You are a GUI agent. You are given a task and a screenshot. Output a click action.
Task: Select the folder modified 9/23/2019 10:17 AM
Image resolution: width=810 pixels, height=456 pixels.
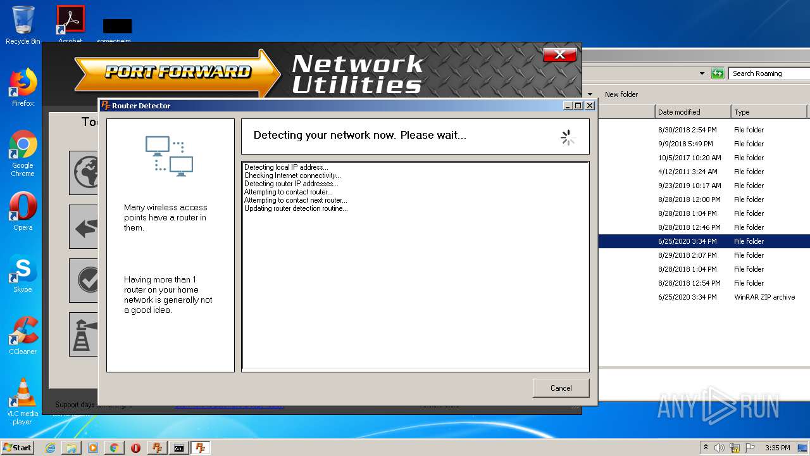coord(704,186)
